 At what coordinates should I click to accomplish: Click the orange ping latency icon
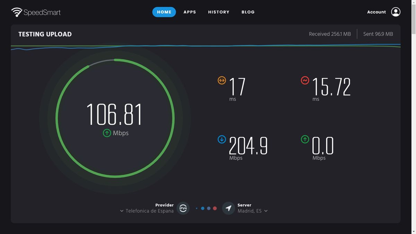[x=221, y=80]
